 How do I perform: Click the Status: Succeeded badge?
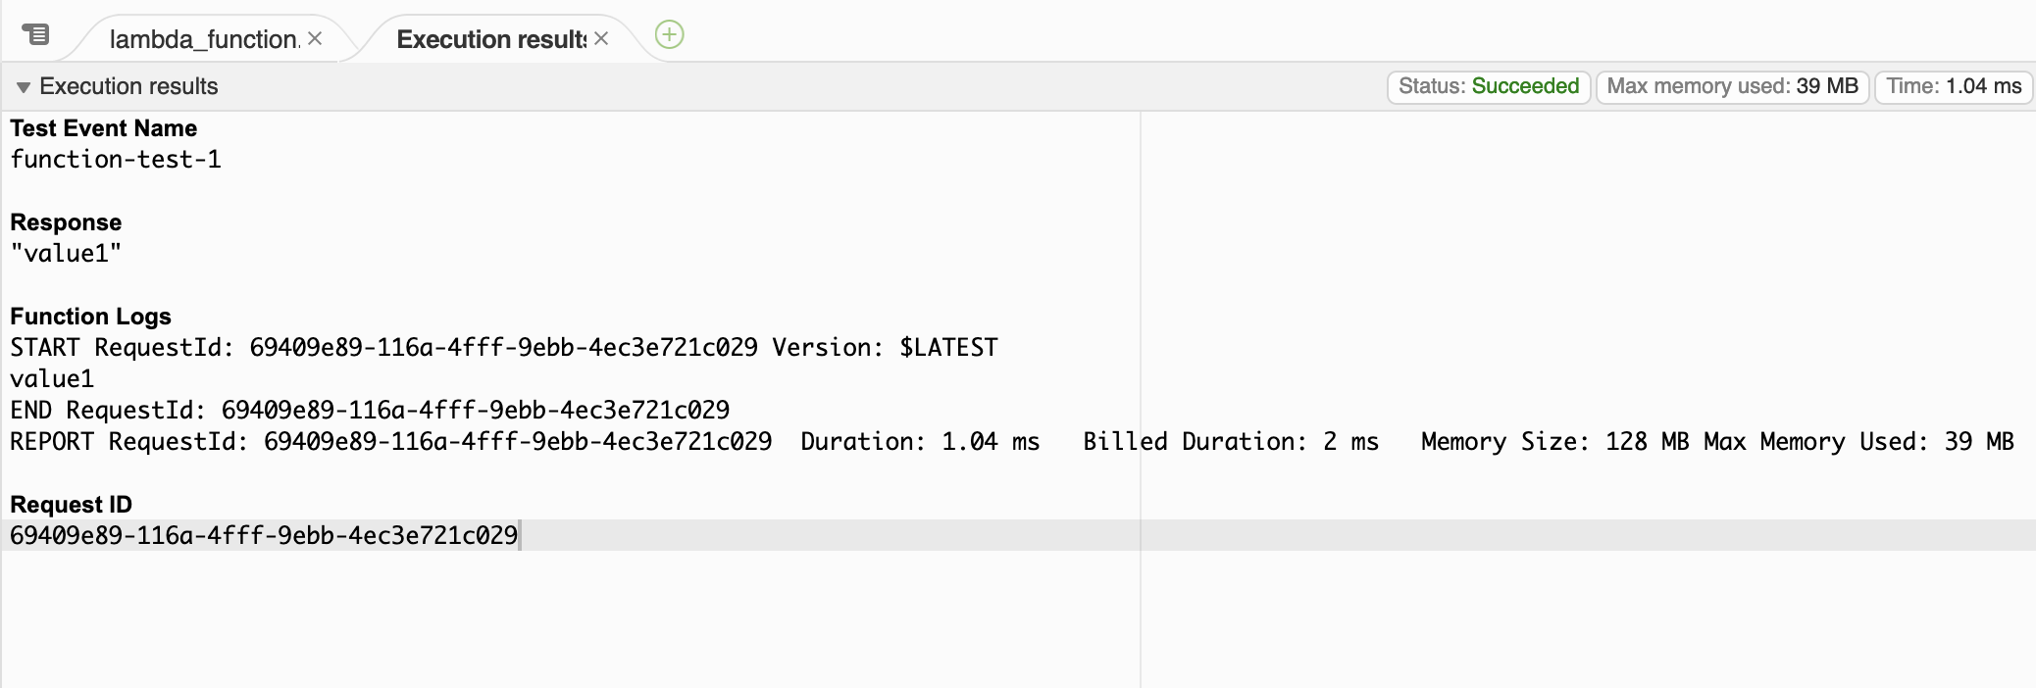point(1488,86)
